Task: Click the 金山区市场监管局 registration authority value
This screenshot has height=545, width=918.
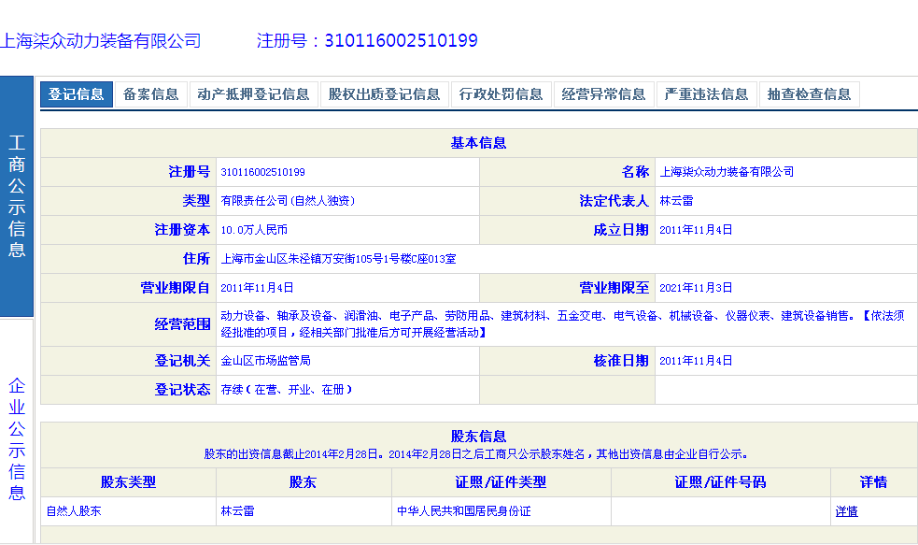Action: coord(265,361)
